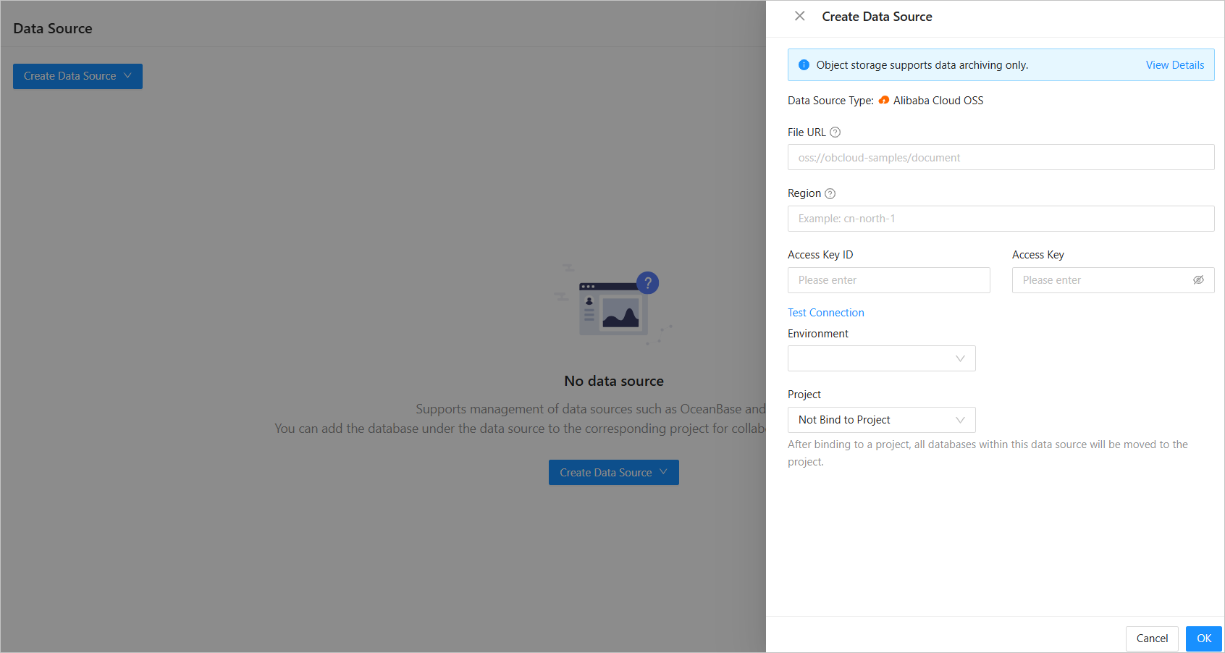Click the blue info icon in the banner

[x=804, y=65]
